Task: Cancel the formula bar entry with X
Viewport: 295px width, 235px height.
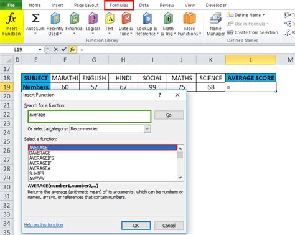Action: 56,49
